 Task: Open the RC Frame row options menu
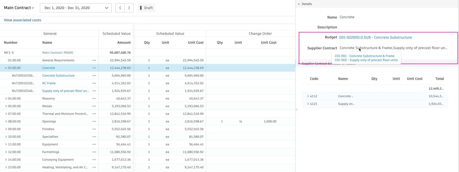coord(94,83)
